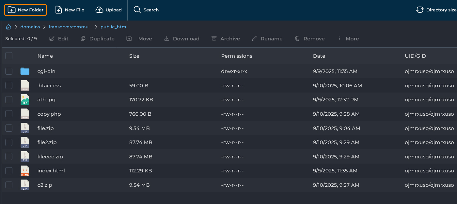The width and height of the screenshot is (457, 204).
Task: Open the Search tool
Action: point(146,10)
